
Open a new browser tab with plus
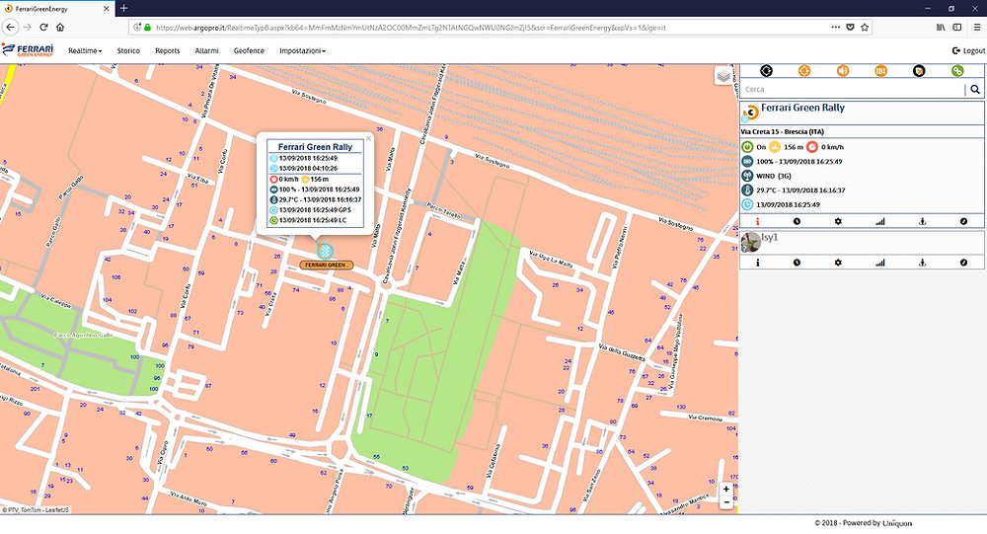124,8
